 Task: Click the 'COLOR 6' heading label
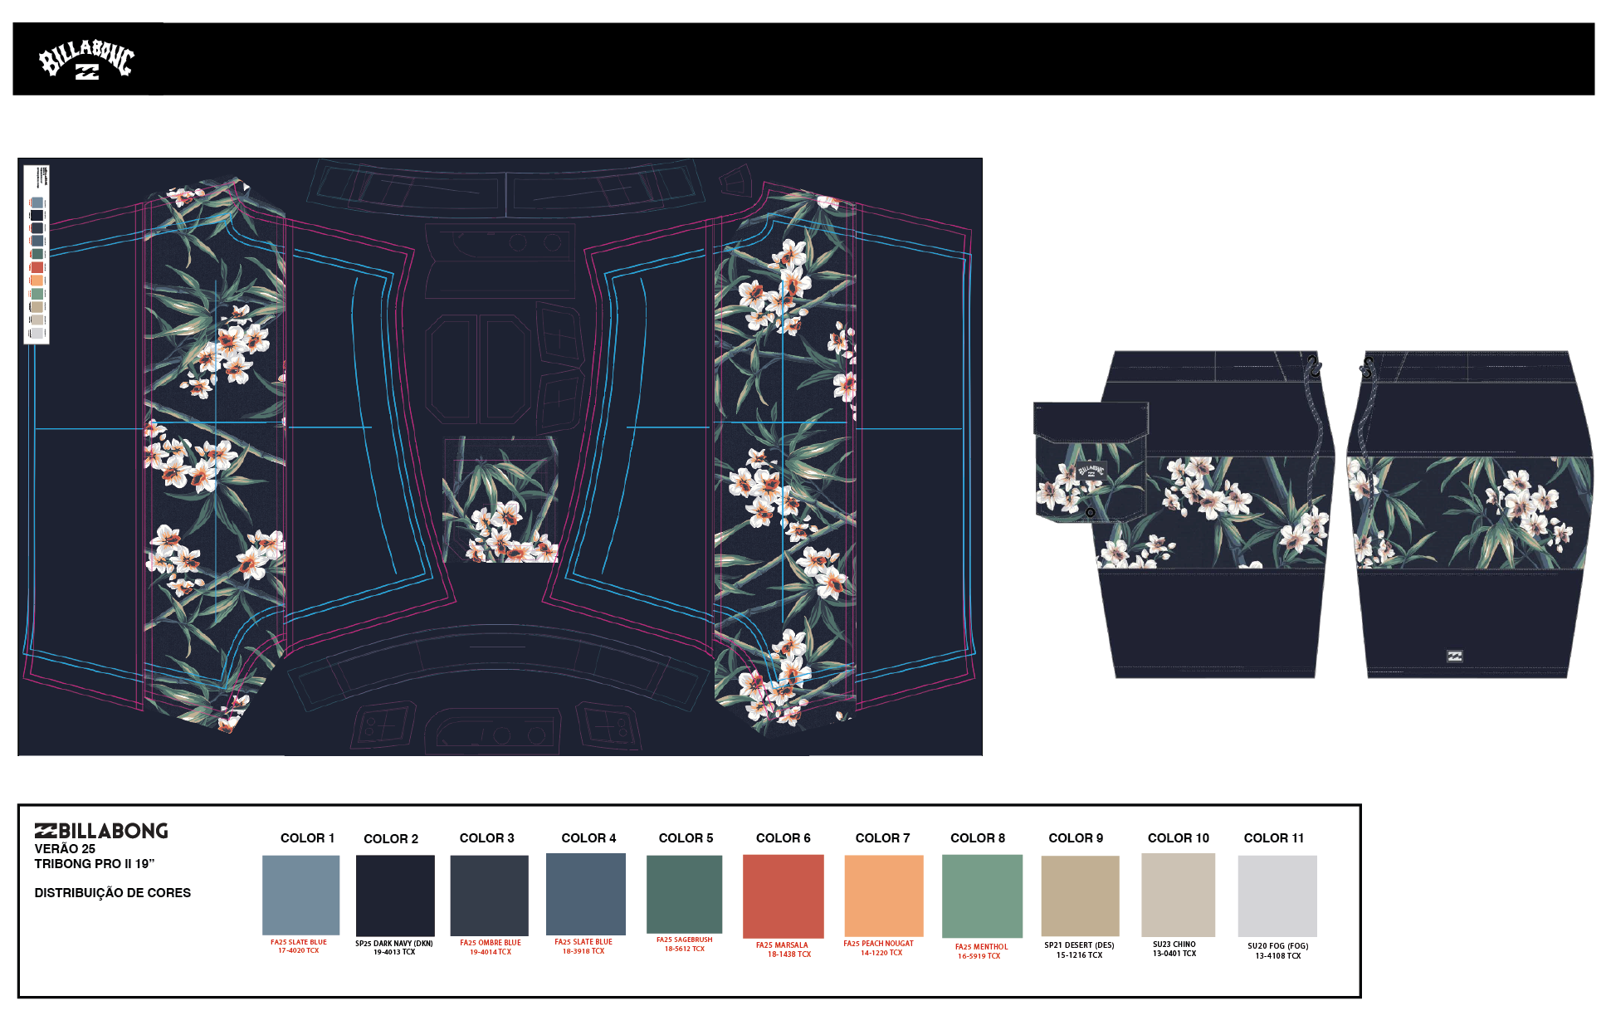coord(783,838)
